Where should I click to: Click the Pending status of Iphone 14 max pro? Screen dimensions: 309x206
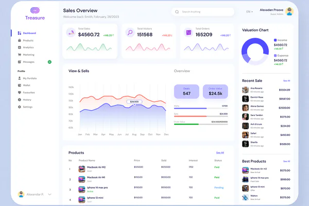pyautogui.click(x=219, y=187)
